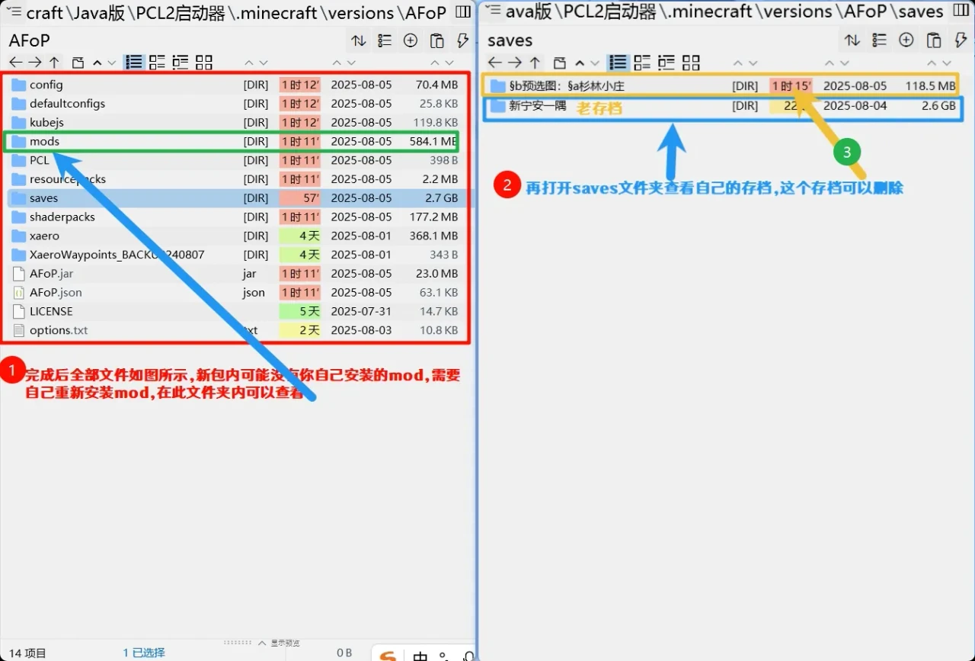Viewport: 975px width, 661px height.
Task: Collapse the folder group chevron in AFoP pane toolbar
Action: [97, 63]
